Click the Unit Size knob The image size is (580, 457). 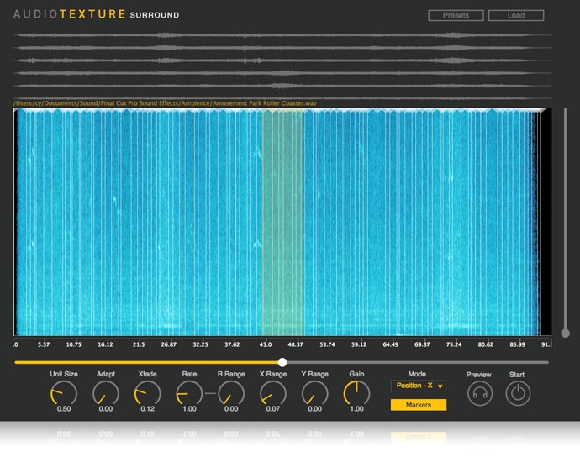64,392
